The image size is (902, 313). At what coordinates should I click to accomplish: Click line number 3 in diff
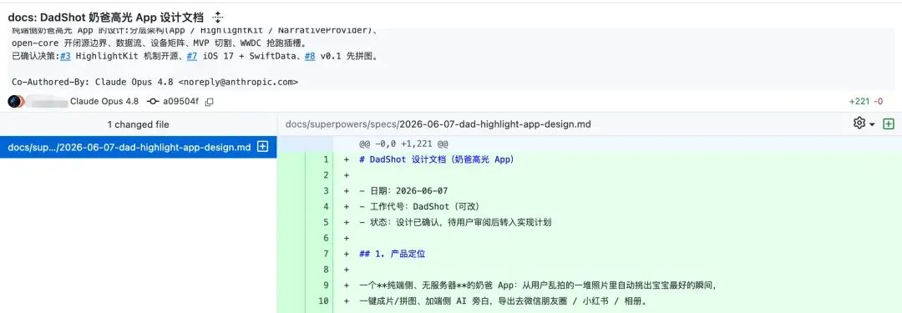tap(326, 191)
